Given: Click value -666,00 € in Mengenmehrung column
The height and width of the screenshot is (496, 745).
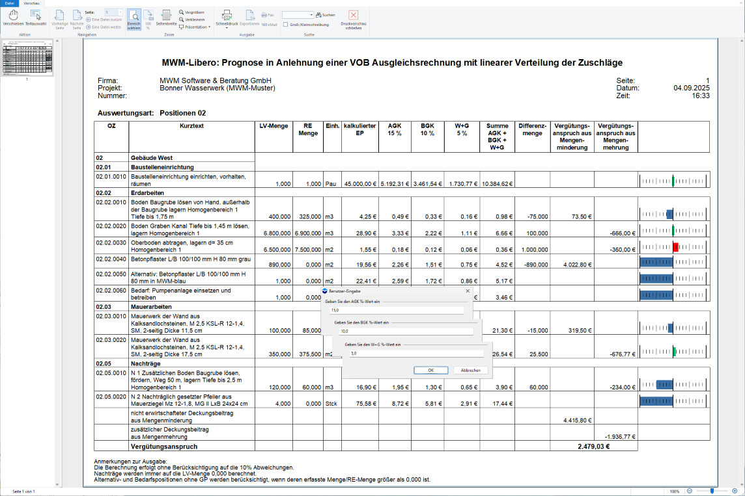Looking at the screenshot, I should 623,233.
